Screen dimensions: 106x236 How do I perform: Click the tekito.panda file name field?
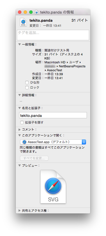coord(53,115)
